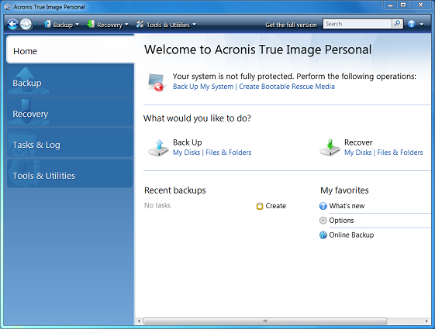Click the Recover disk icon
Viewport: 435px width, 329px height.
tap(330, 148)
